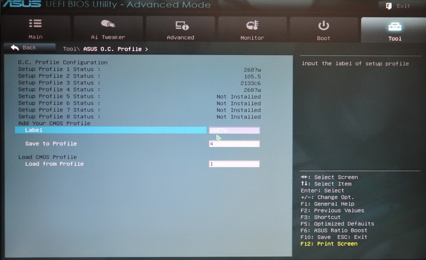Click the Add Your CMOS Profile heading
The image size is (426, 260).
[54, 123]
